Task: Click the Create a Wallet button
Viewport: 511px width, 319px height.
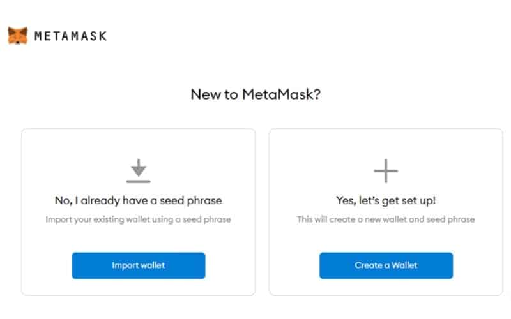Action: 386,265
